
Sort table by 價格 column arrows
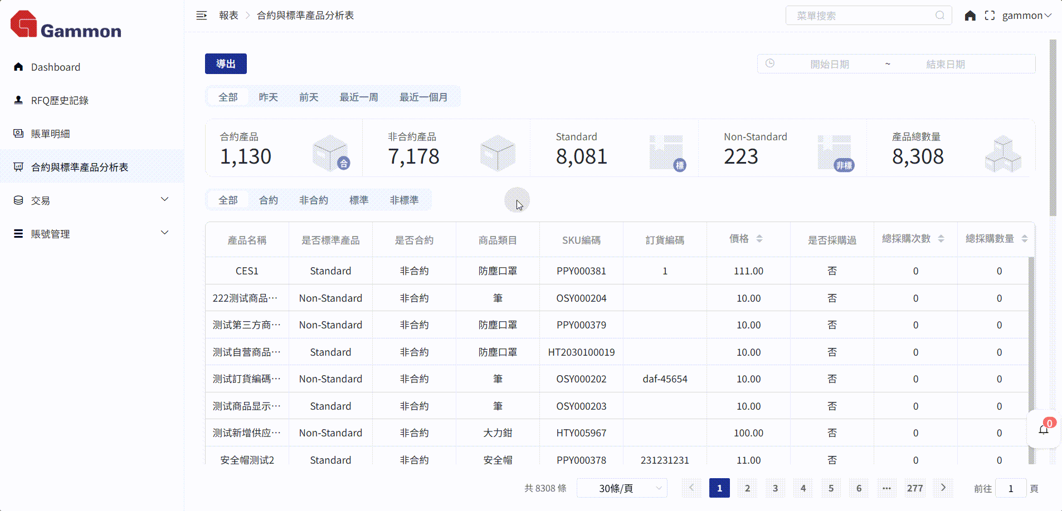point(759,239)
